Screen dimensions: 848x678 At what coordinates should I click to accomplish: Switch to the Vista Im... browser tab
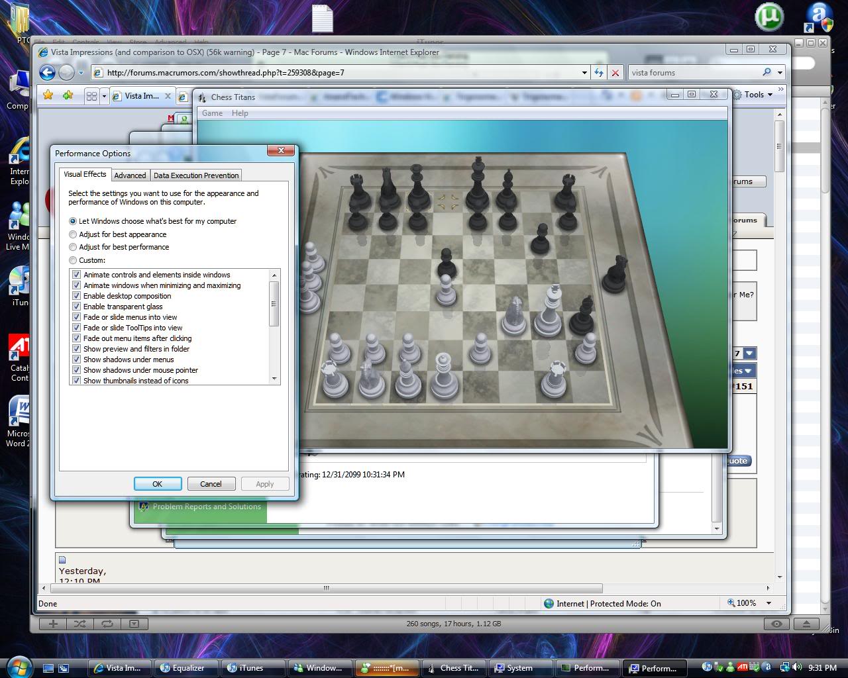coord(142,96)
